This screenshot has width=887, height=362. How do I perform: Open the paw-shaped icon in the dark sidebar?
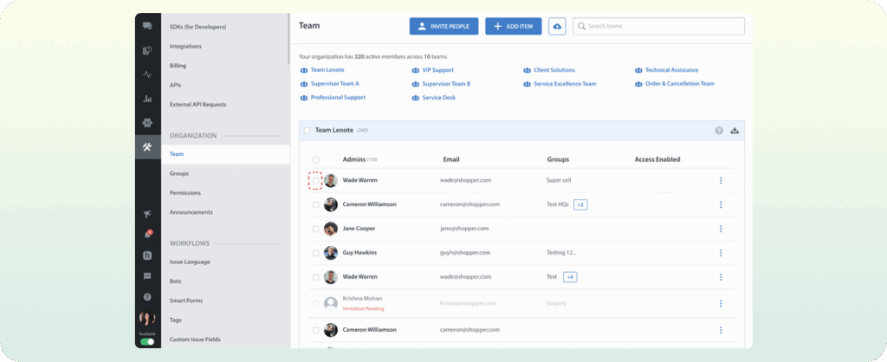[147, 123]
